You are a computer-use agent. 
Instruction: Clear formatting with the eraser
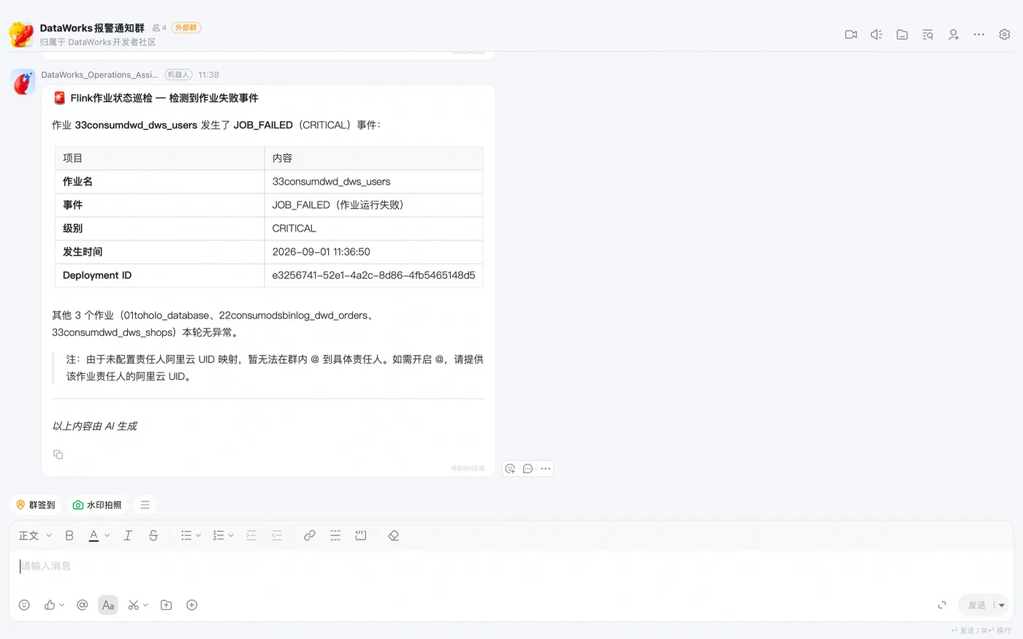tap(394, 535)
